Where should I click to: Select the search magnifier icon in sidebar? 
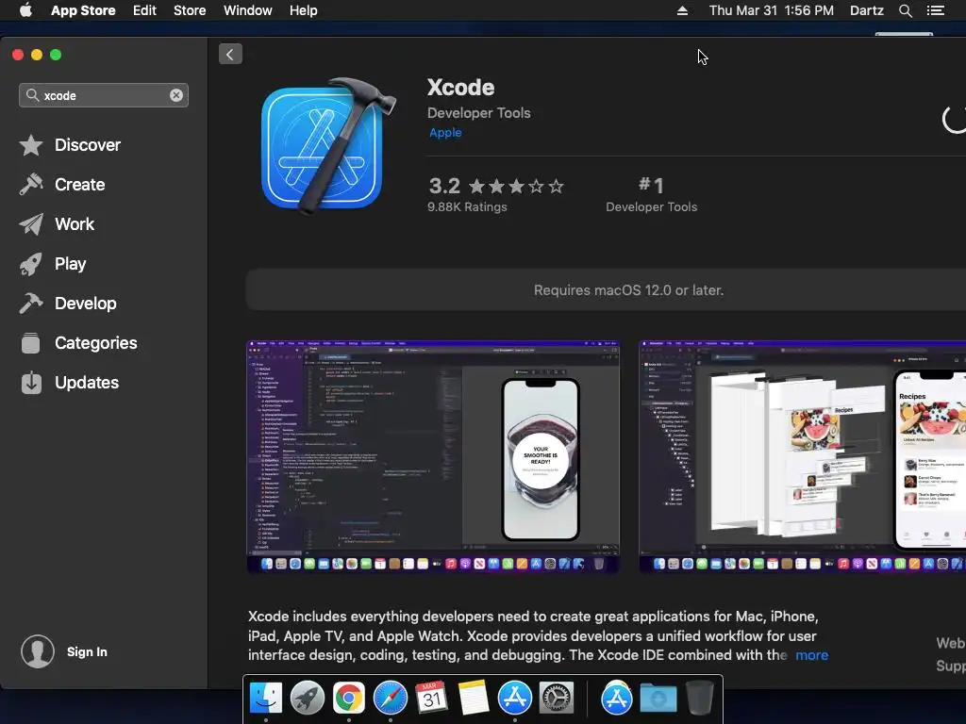click(33, 95)
